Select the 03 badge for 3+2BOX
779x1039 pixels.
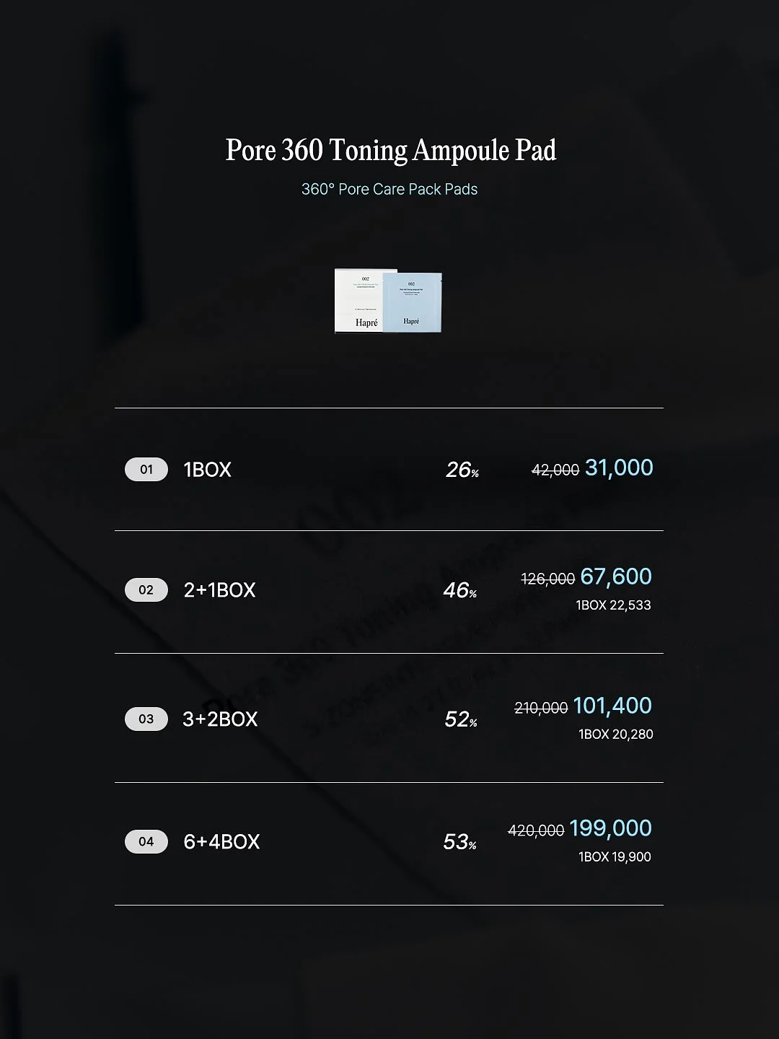pos(146,719)
